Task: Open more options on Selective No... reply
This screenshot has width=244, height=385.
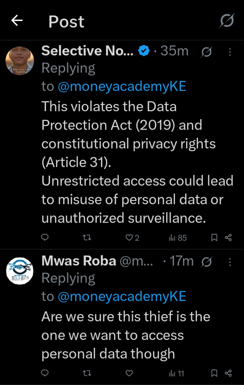Action: click(230, 52)
